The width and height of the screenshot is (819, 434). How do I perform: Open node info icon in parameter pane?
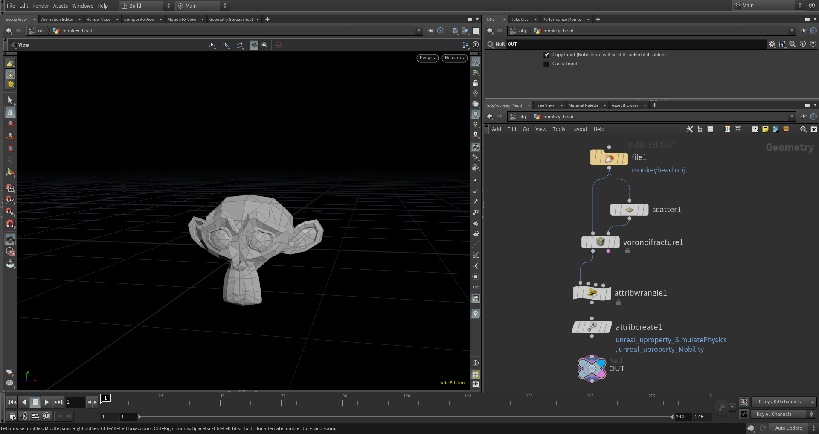click(x=803, y=44)
